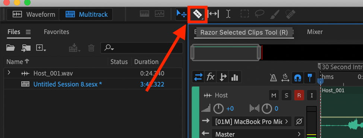This screenshot has width=363, height=138.
Task: Expand the Host_001.wav file row
Action: click(x=9, y=73)
